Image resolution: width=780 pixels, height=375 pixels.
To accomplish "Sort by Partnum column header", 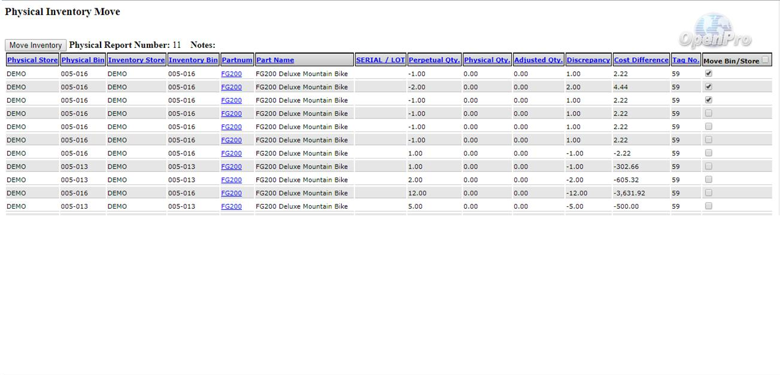I will pos(237,60).
